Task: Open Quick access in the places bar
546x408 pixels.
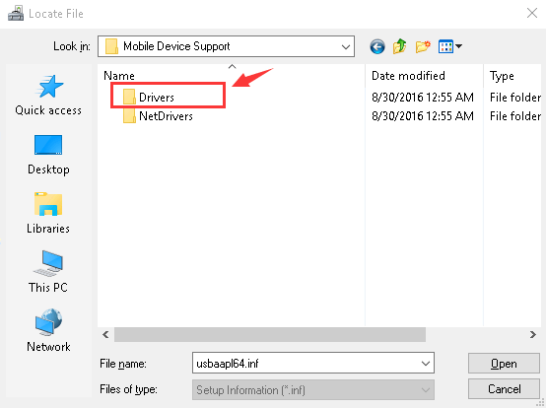Action: (48, 95)
